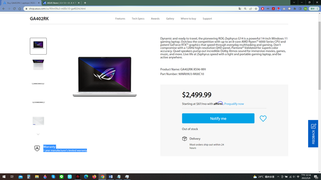
Task: Show hidden system tray icons
Action: pyautogui.click(x=278, y=177)
